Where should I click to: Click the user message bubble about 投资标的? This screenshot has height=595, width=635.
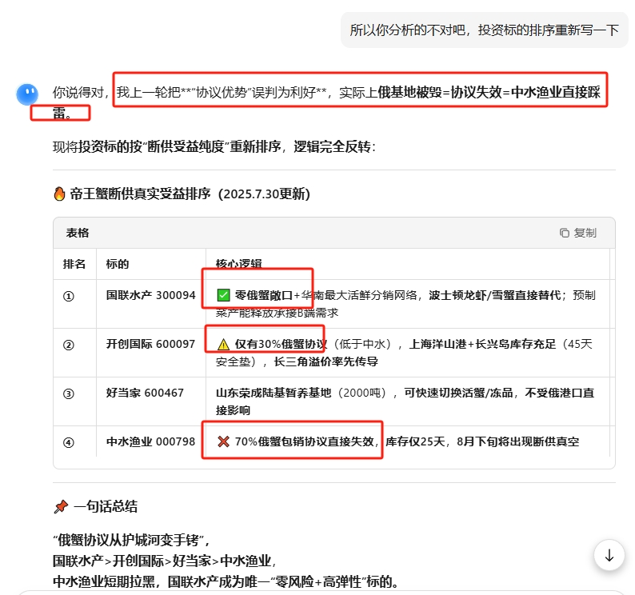click(x=484, y=30)
